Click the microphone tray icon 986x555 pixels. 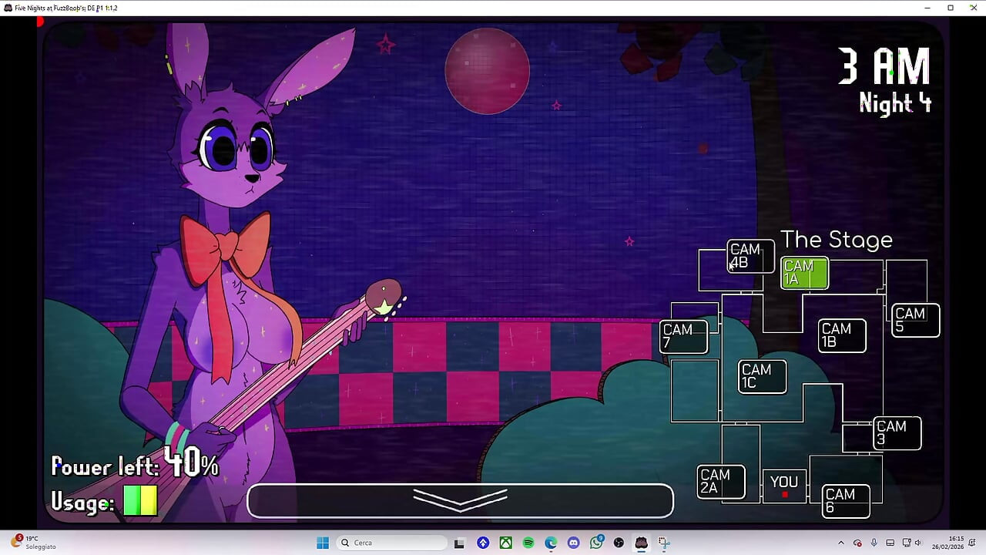[874, 543]
